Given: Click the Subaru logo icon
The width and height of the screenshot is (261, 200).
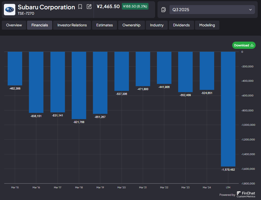Looking at the screenshot, I should [10, 10].
